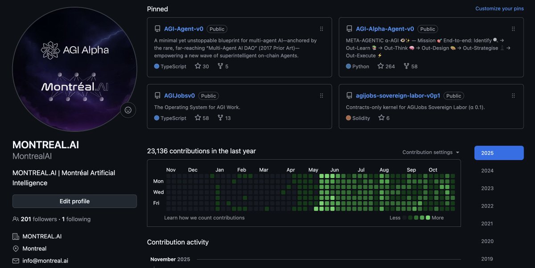Click the Edit profile button
Viewport: 535px width, 268px height.
pos(74,201)
